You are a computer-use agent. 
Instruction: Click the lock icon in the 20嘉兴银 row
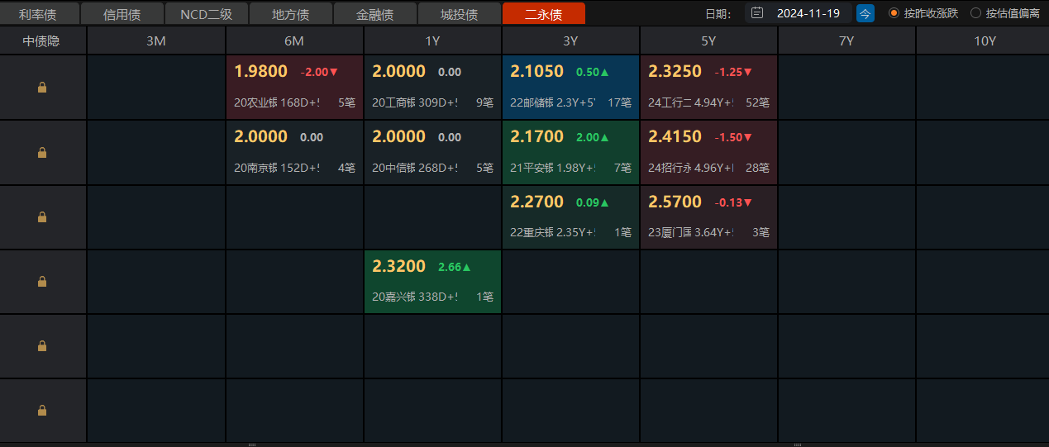click(x=42, y=281)
